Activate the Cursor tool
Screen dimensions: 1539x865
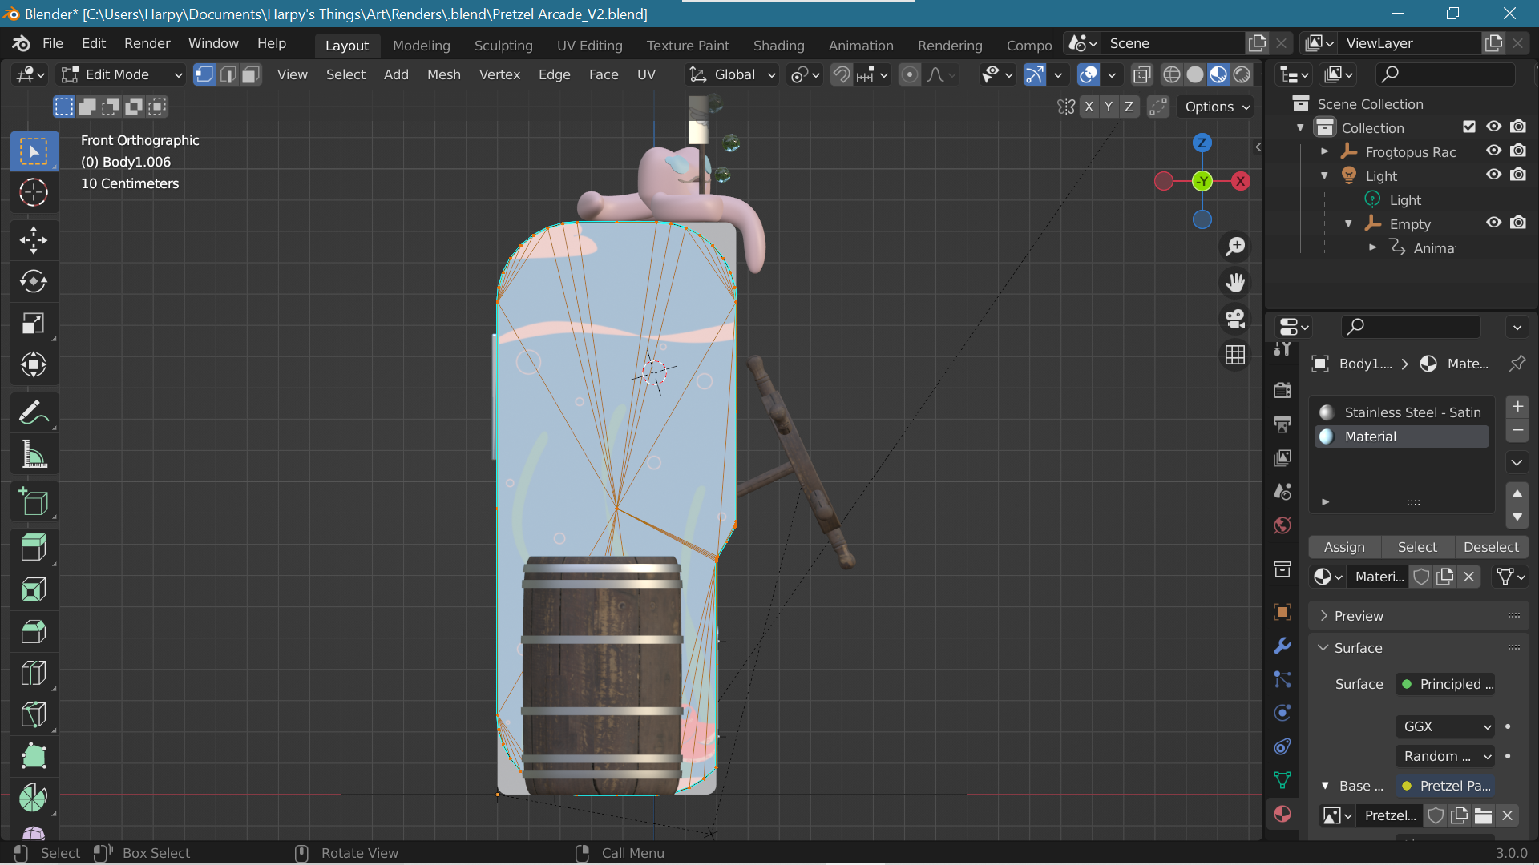pyautogui.click(x=34, y=193)
